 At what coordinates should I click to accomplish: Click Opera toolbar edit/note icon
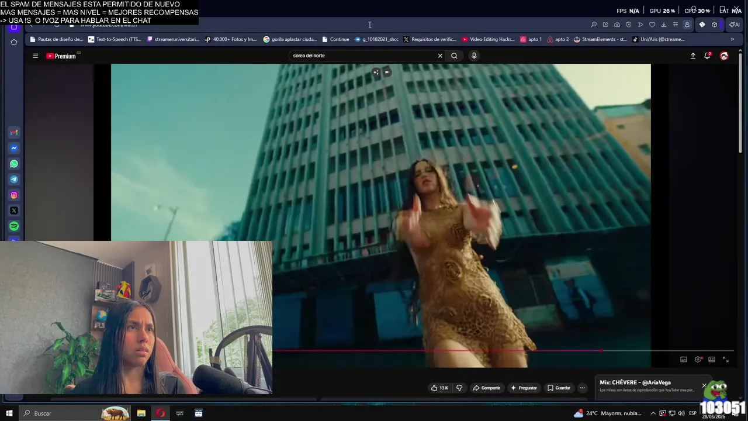(x=605, y=25)
